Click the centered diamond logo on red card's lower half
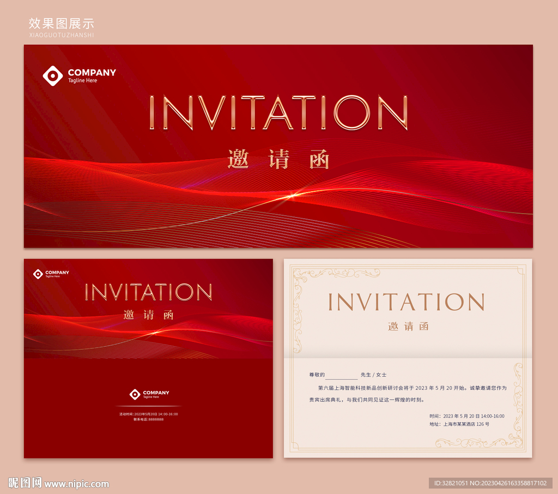This screenshot has height=494, width=558. (135, 394)
